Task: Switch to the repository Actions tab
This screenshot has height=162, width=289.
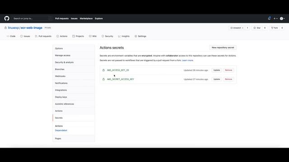Action: click(62, 36)
